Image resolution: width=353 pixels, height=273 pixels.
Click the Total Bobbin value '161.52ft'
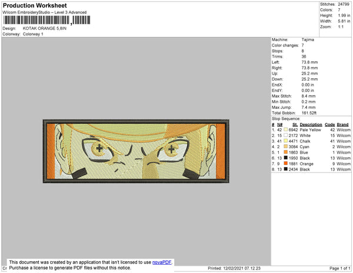coord(309,113)
